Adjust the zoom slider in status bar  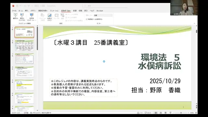[181, 113]
